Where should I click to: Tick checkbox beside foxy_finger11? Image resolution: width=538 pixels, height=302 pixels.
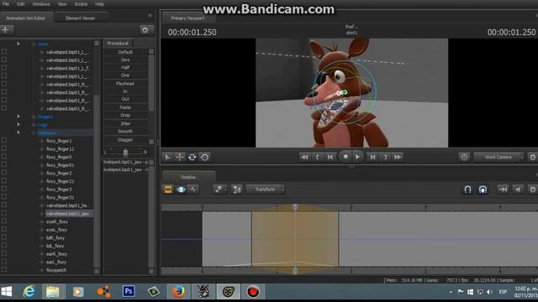4,149
